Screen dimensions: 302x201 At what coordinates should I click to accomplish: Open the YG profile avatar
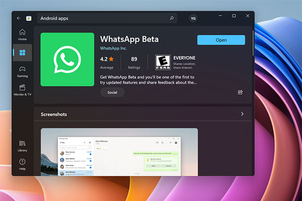193,18
